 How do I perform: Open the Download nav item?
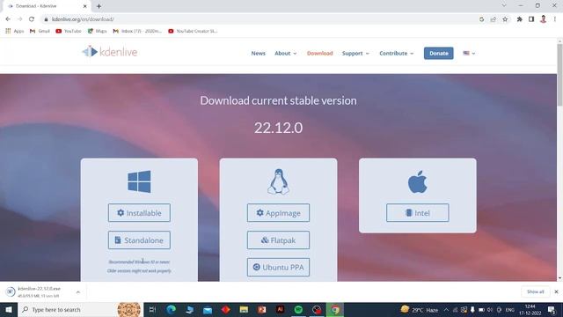point(319,53)
